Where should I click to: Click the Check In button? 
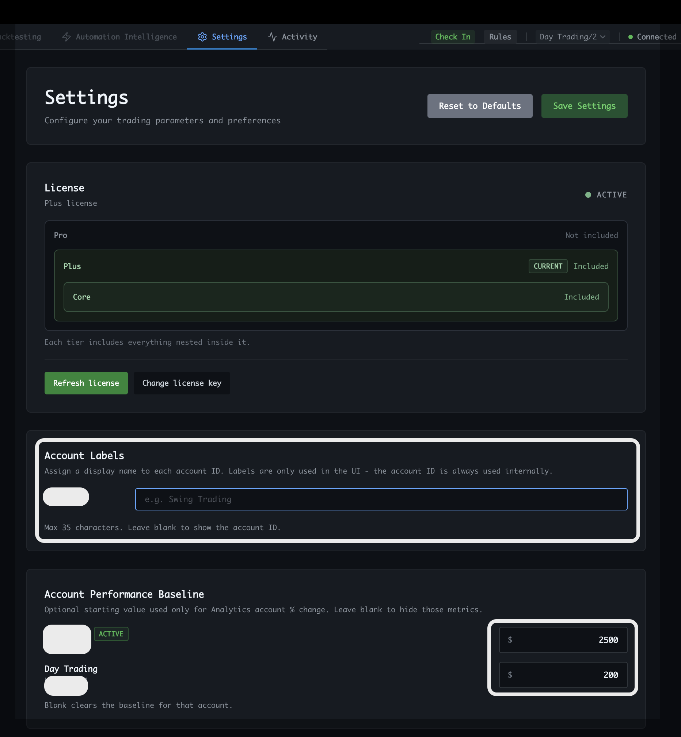pyautogui.click(x=453, y=37)
